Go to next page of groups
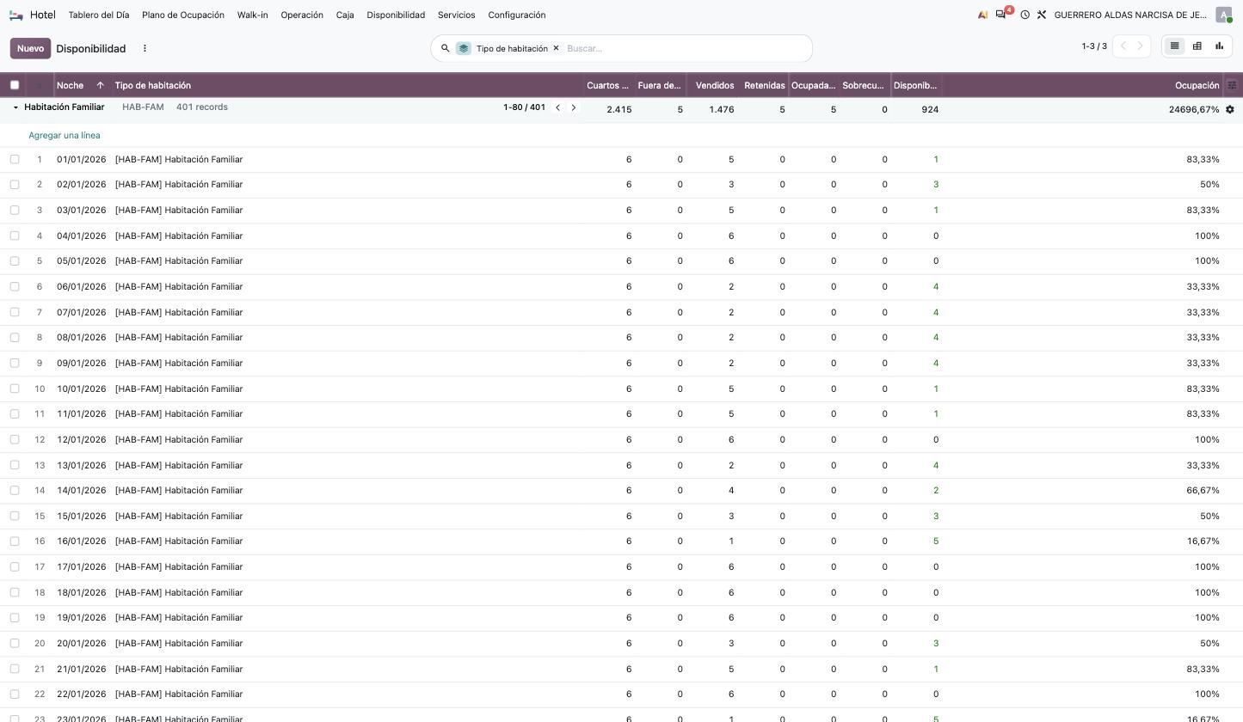The image size is (1243, 722). [x=1141, y=46]
